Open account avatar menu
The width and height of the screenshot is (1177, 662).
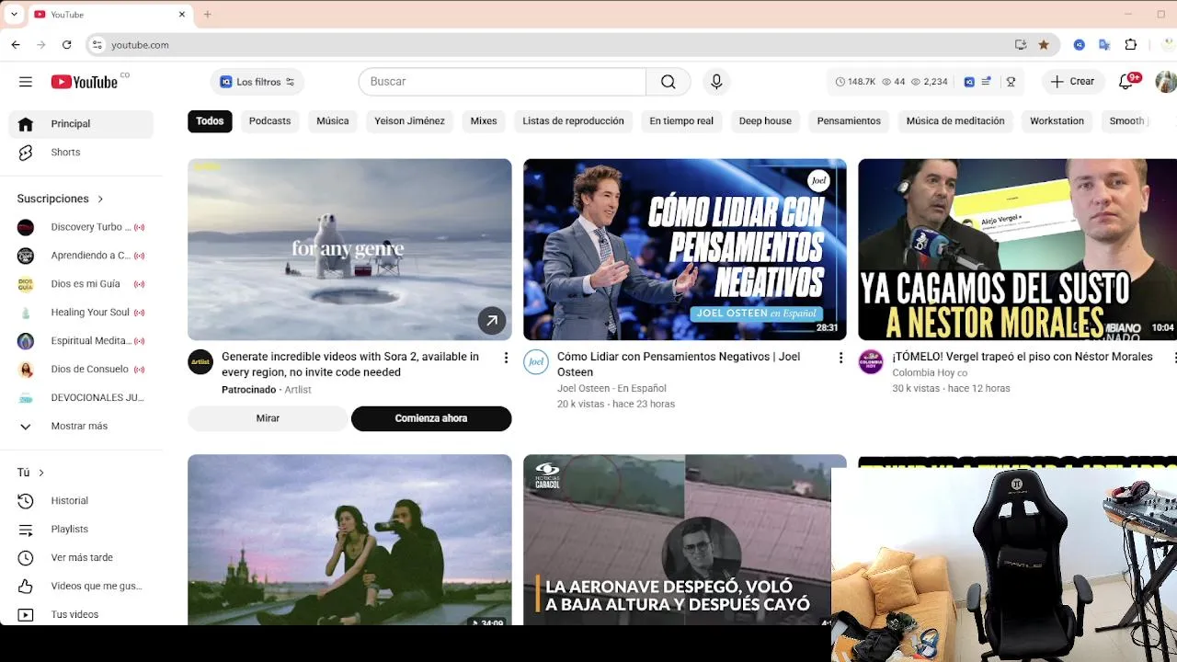click(x=1166, y=82)
